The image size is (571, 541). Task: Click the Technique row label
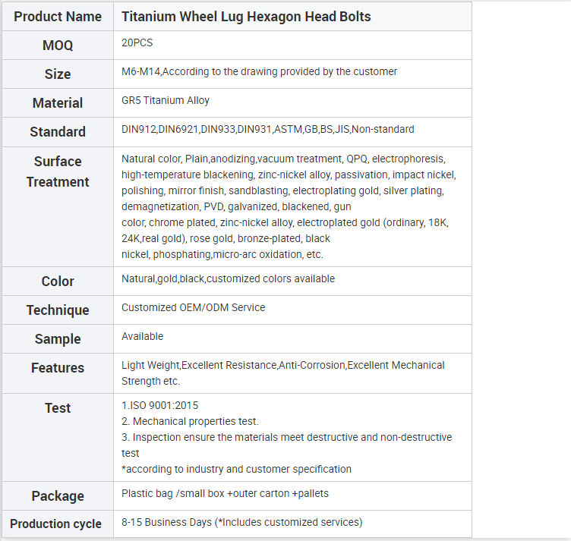point(58,310)
